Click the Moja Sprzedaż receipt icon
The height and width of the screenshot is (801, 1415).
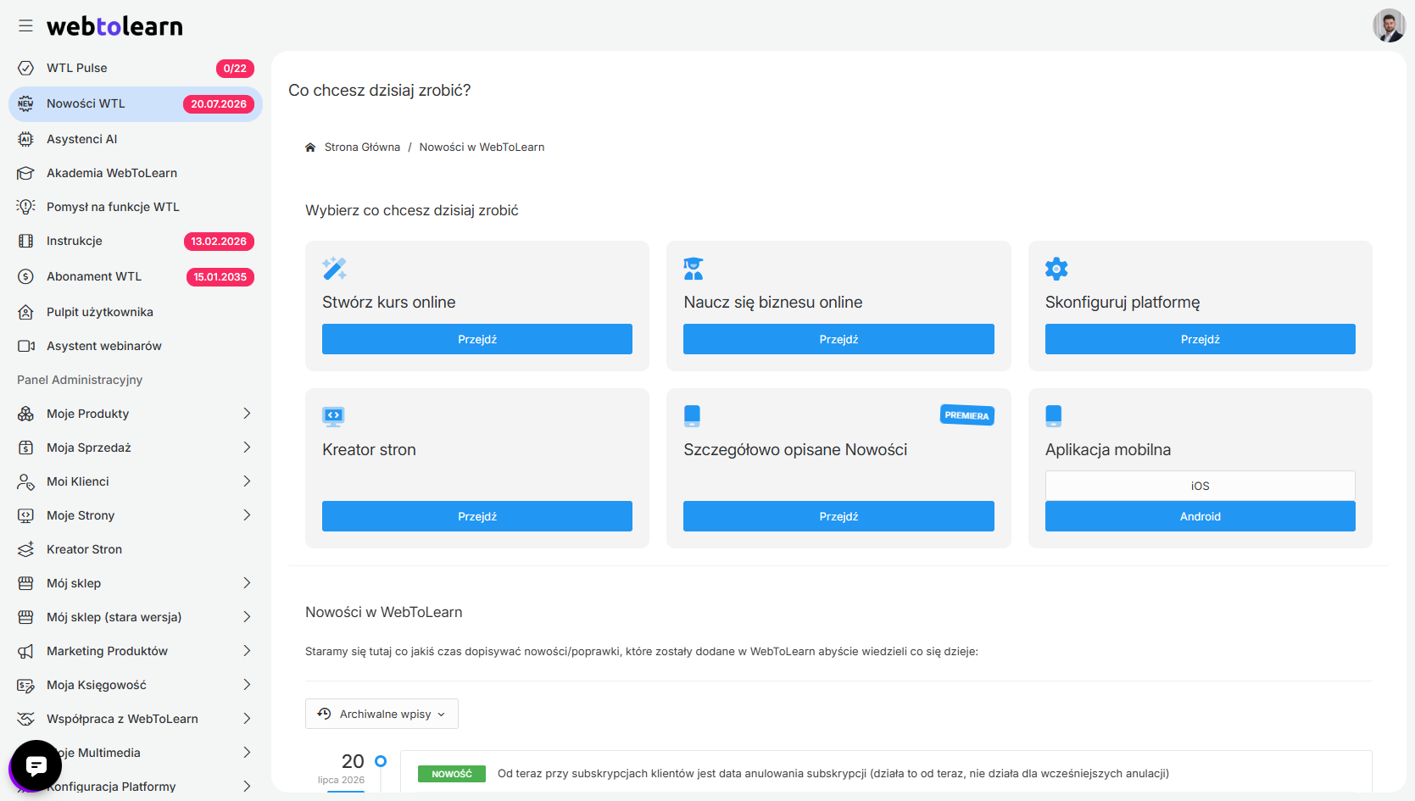coord(25,448)
